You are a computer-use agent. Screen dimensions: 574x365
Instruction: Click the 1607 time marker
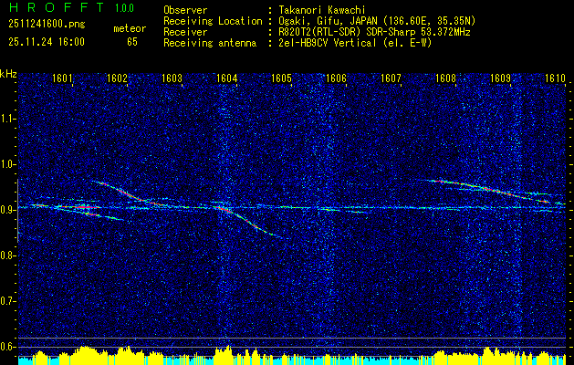pyautogui.click(x=391, y=78)
